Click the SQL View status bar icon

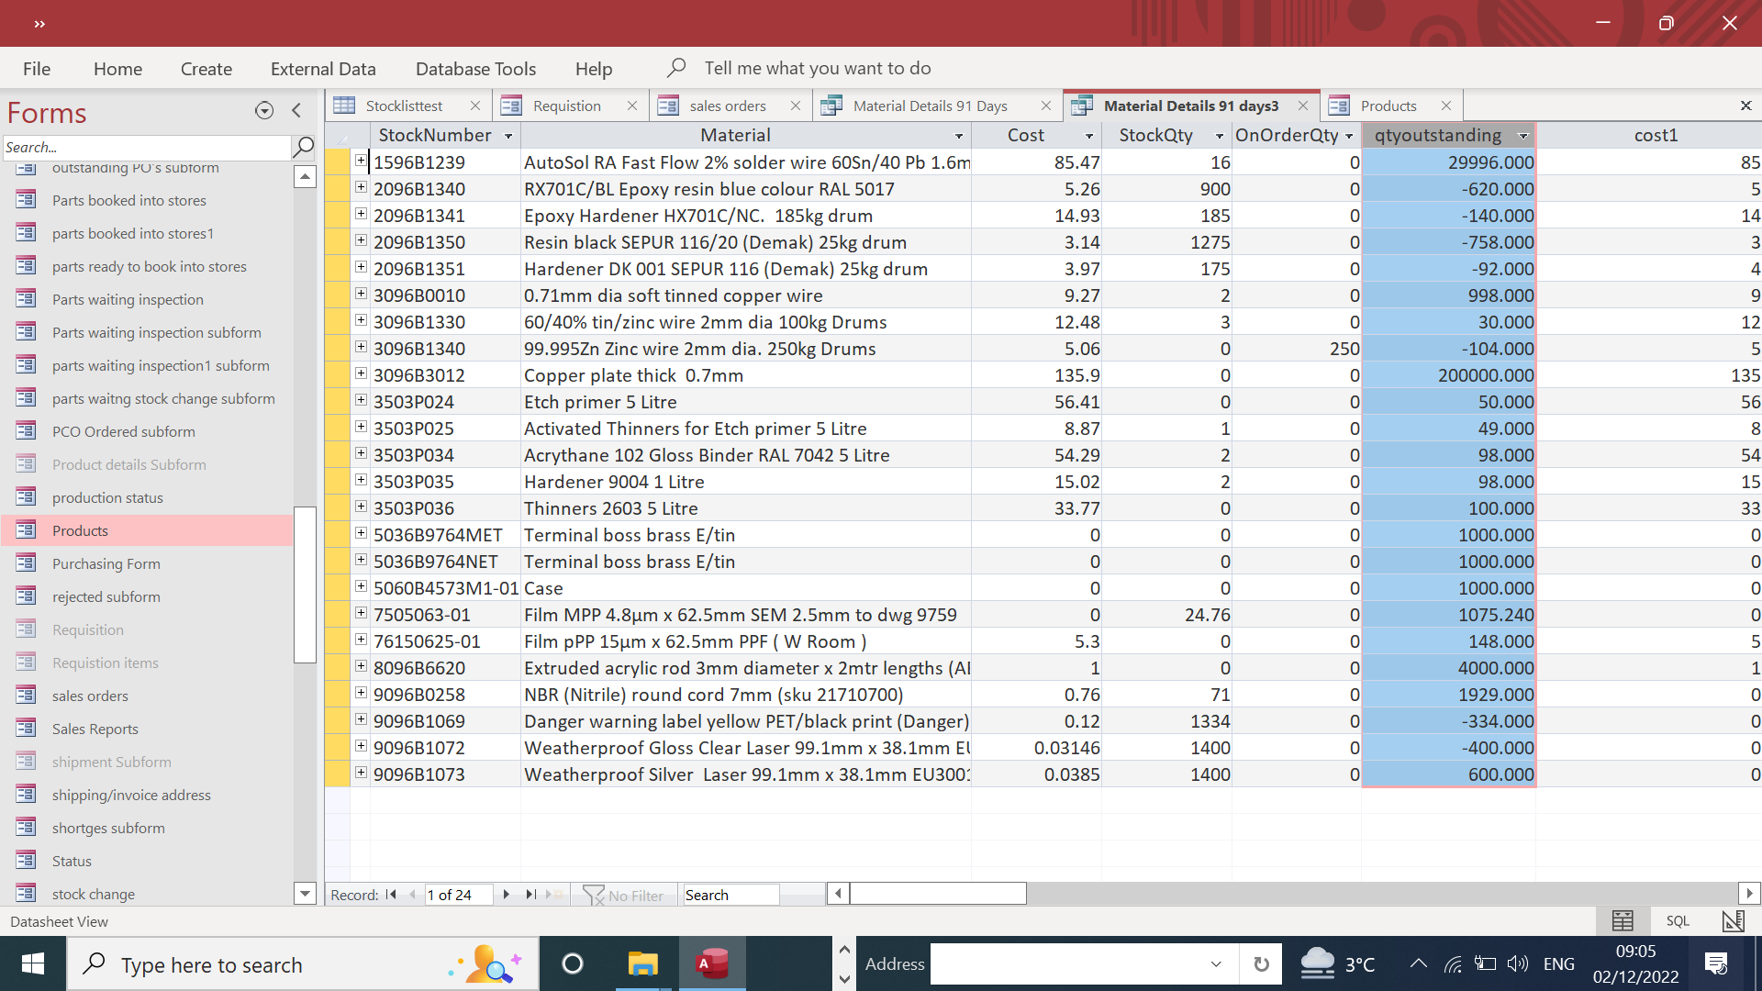tap(1678, 921)
